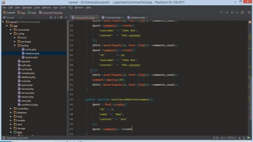Expand the controllers folder
253x142 pixels.
(11, 109)
